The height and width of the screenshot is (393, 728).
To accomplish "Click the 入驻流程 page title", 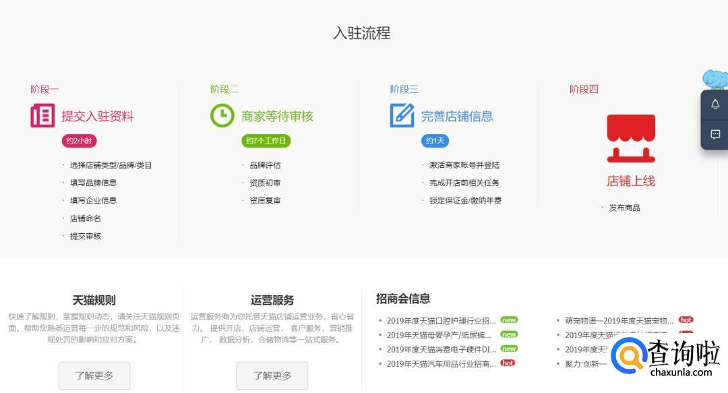I will point(362,33).
